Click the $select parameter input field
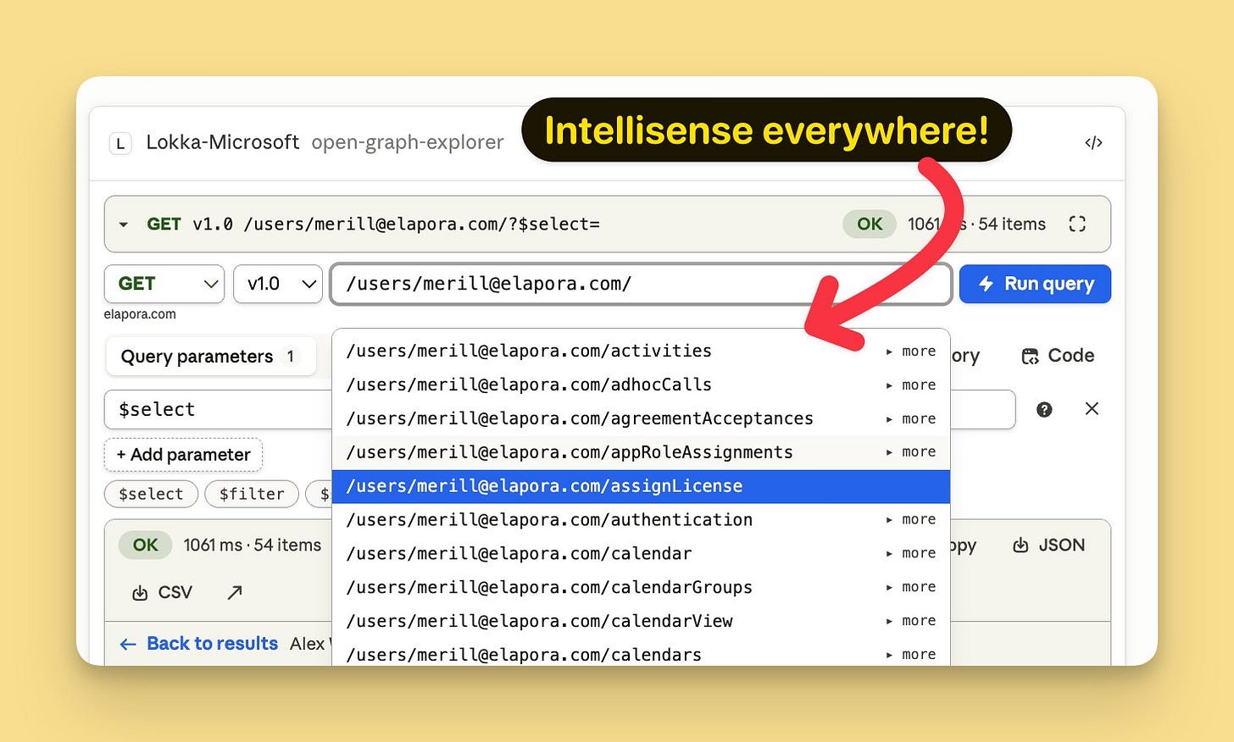The height and width of the screenshot is (742, 1234). pyautogui.click(x=219, y=409)
